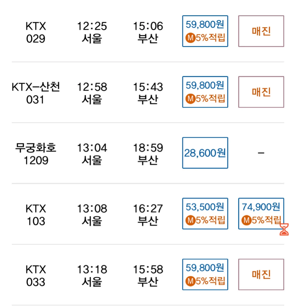Tap the 매진 button for KTX-산천 031

pyautogui.click(x=261, y=92)
